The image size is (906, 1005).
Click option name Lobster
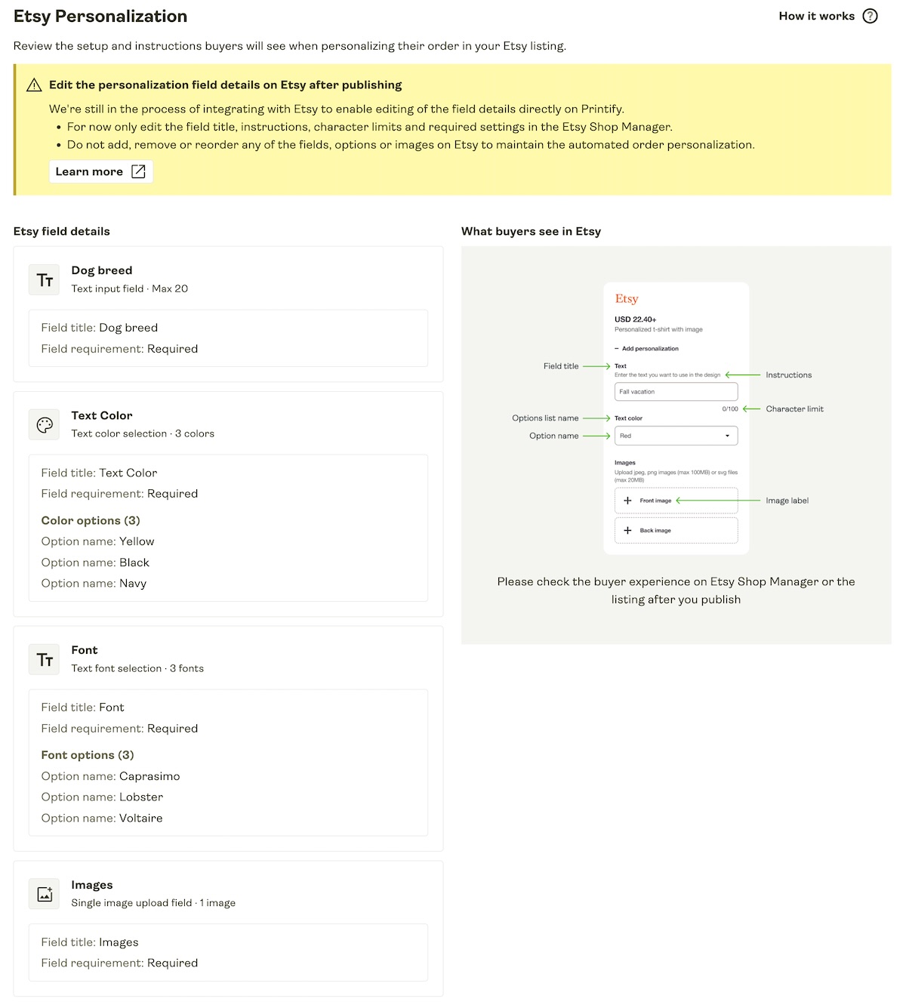[141, 797]
